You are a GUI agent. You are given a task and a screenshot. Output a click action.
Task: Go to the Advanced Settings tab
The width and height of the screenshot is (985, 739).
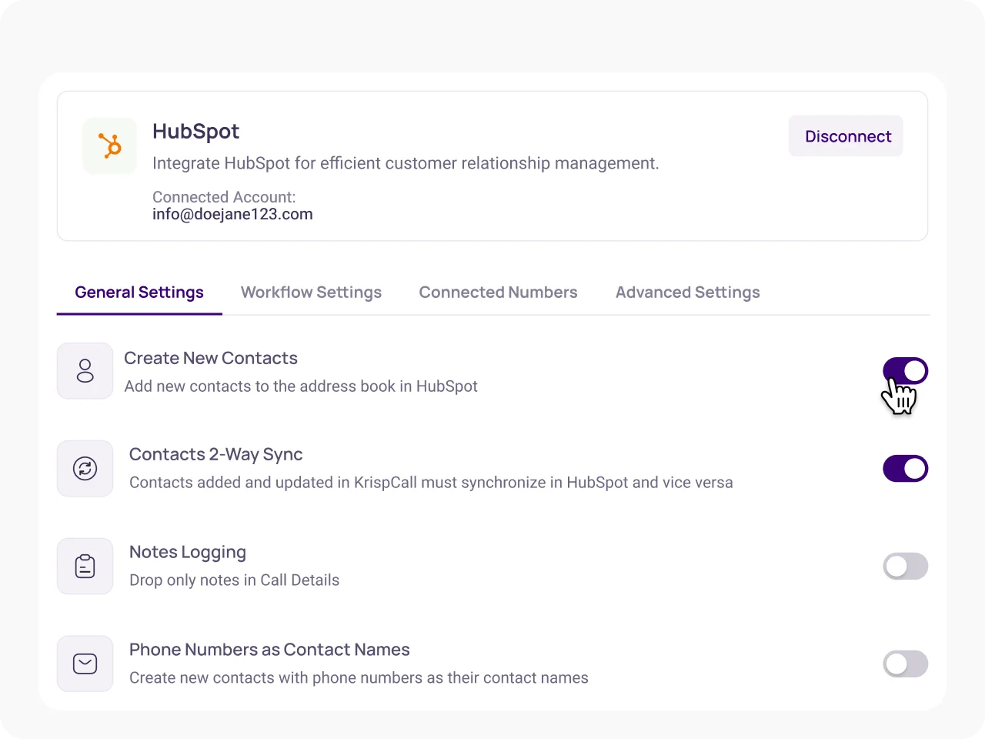[x=687, y=293]
